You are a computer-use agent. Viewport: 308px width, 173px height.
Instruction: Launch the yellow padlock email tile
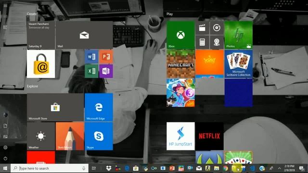[x=41, y=64]
